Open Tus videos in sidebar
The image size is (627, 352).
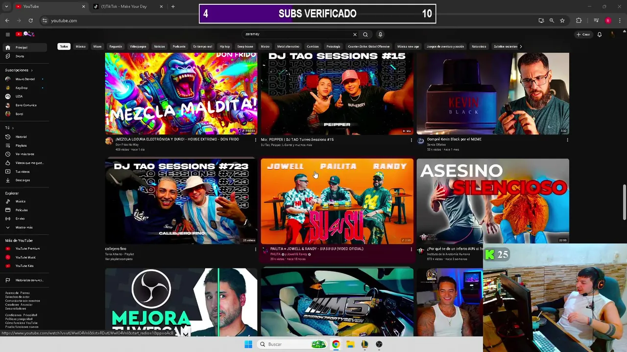(x=24, y=172)
